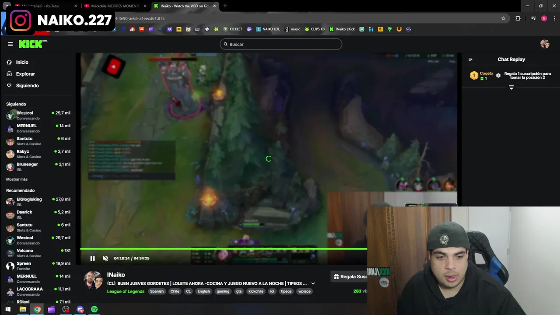Open Brunenger channel in sidebar
This screenshot has height=315, width=560.
tap(38, 167)
